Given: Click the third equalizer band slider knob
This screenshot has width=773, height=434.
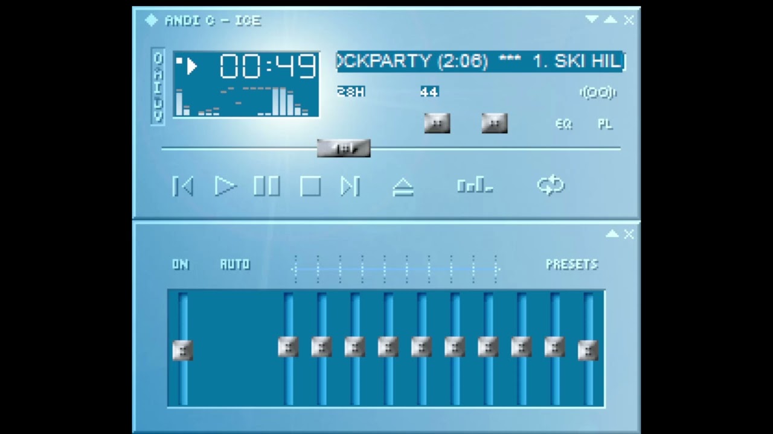Looking at the screenshot, I should [x=354, y=347].
